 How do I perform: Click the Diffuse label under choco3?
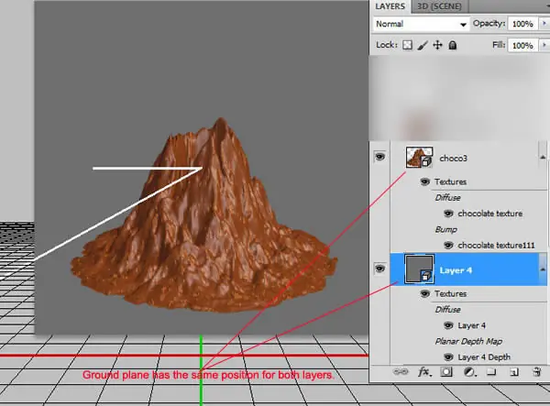(x=447, y=198)
